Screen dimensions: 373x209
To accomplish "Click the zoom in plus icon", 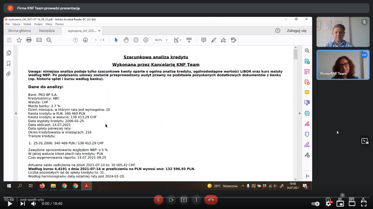I will pos(146,40).
